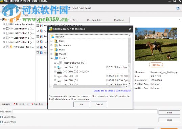Check the Lost Partition 3 checkbox

tap(7, 38)
